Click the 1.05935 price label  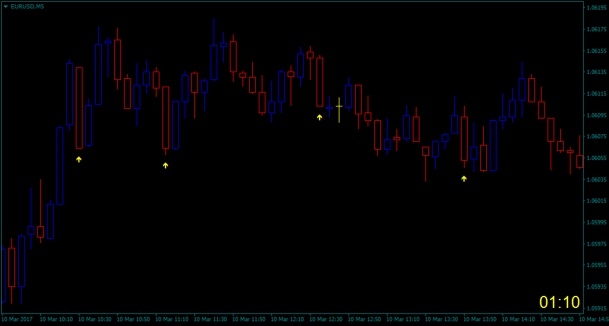pos(598,287)
